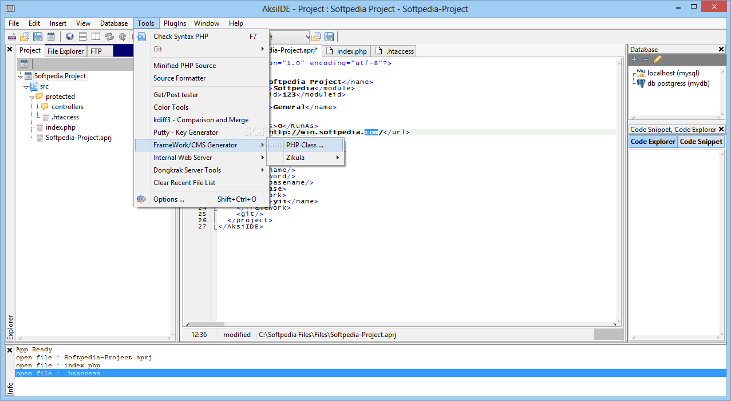Choose Minified PHP Source
This screenshot has width=731, height=401.
(x=201, y=66)
